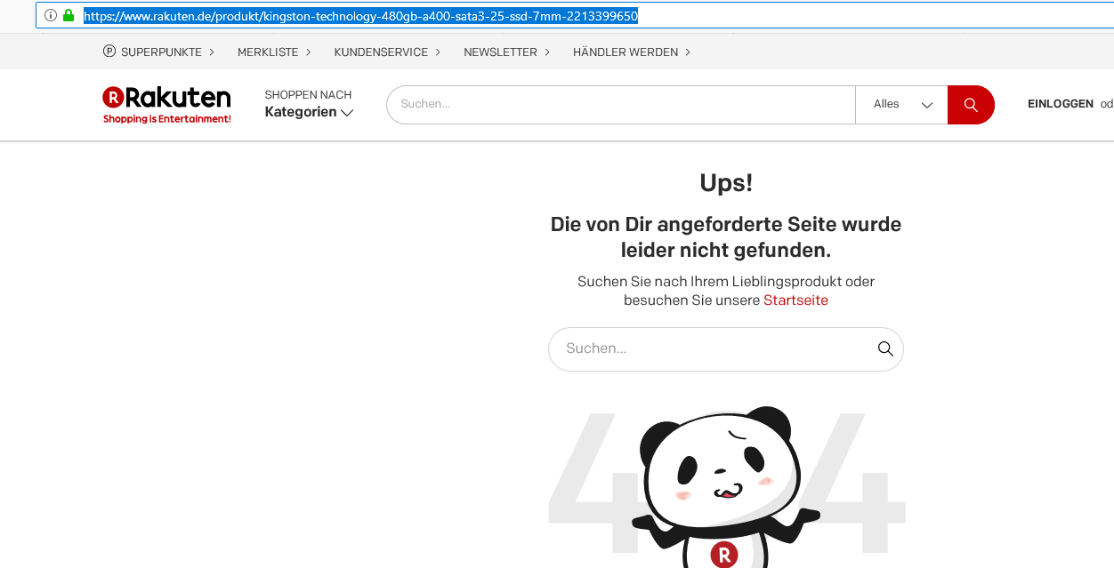Screen dimensions: 1114x568
Task: Select the Merkliste menu item
Action: coord(268,52)
